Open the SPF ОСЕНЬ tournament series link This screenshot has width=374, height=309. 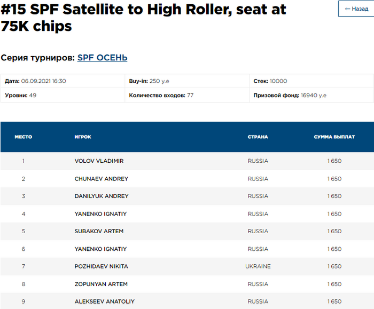(x=102, y=58)
